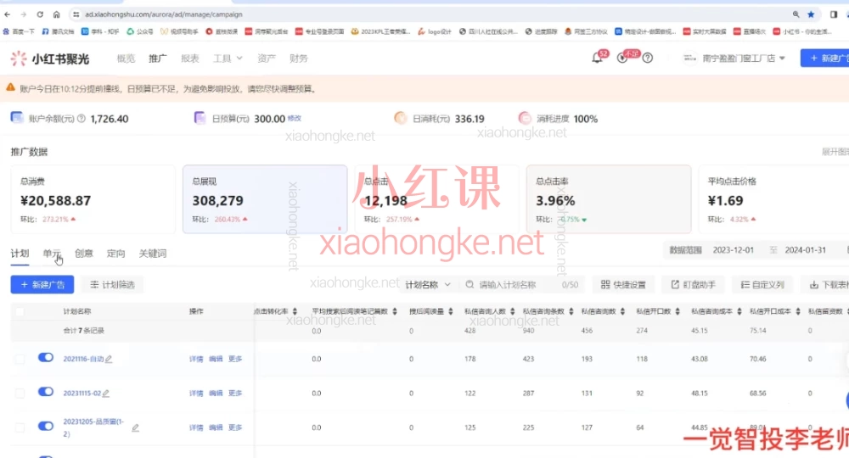
Task: Click the 请输入计划名称 search field
Action: coord(522,284)
